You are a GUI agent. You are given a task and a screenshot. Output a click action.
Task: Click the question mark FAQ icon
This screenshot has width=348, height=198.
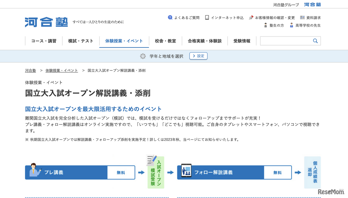coord(170,17)
